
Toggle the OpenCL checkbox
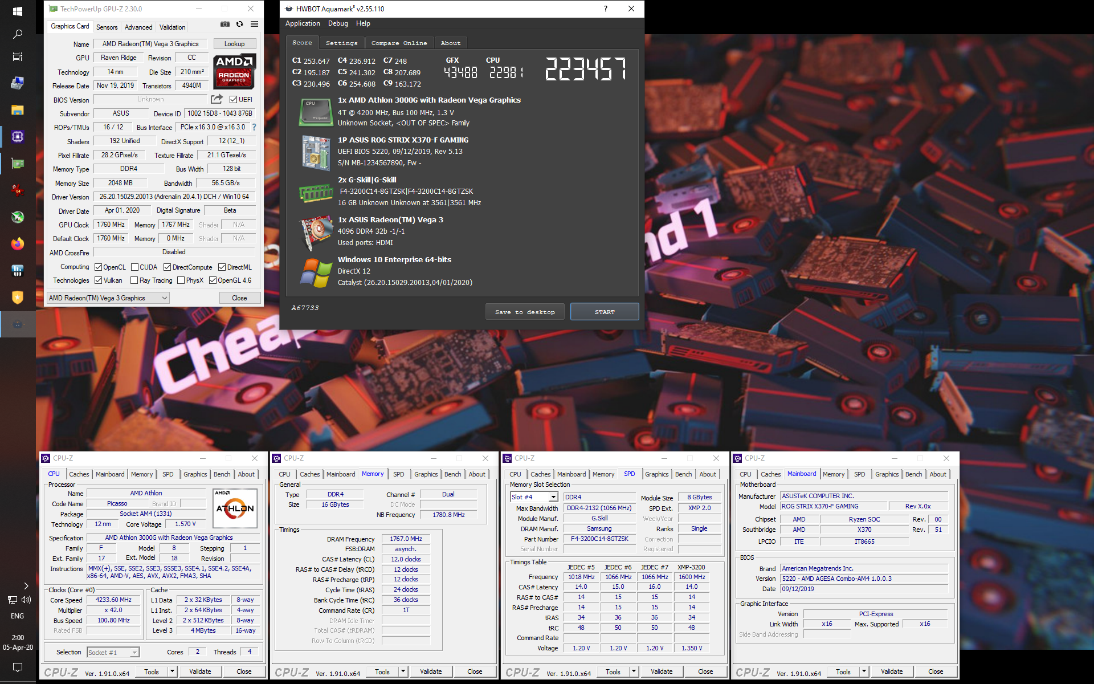tap(98, 267)
